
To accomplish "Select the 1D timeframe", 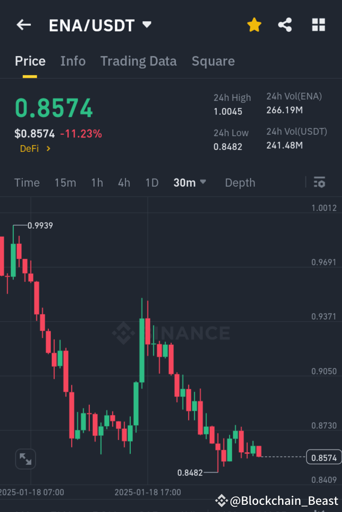I will pyautogui.click(x=152, y=182).
